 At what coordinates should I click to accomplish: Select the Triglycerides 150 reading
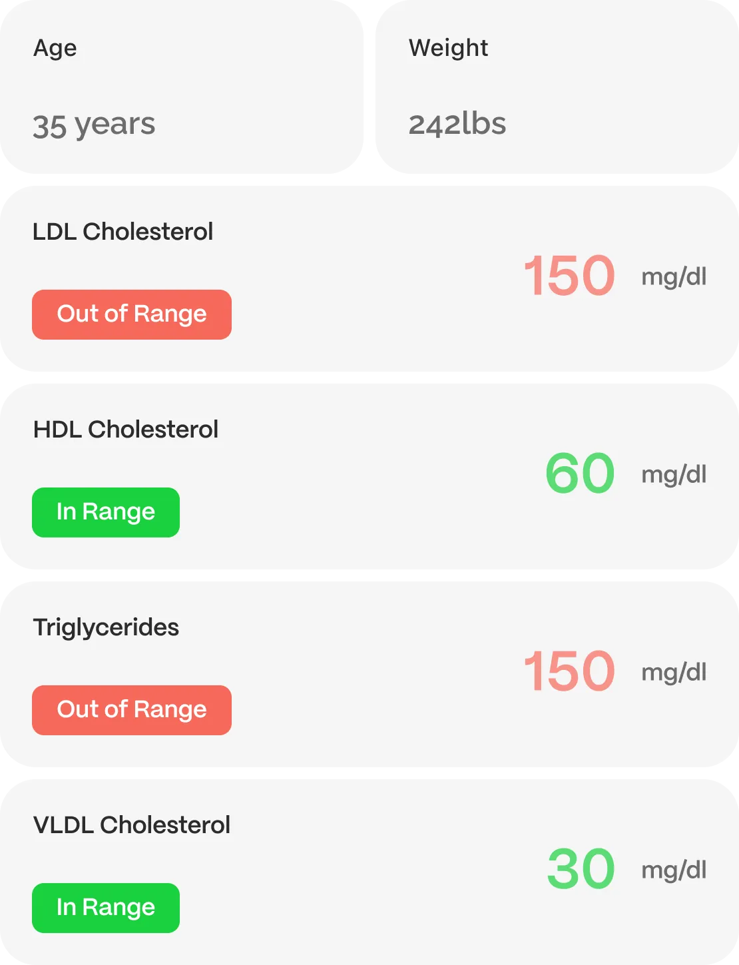pos(569,671)
